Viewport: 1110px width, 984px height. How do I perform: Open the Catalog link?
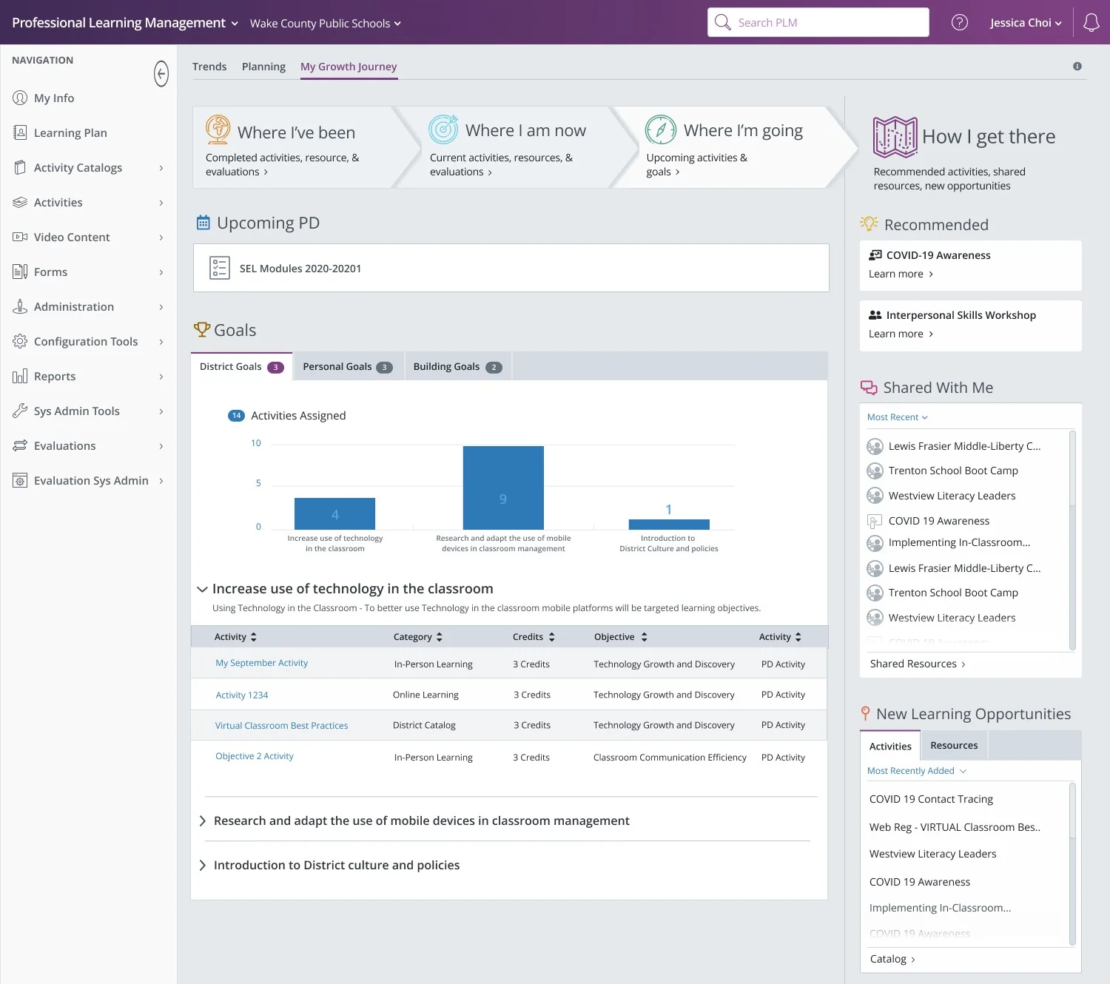[892, 959]
